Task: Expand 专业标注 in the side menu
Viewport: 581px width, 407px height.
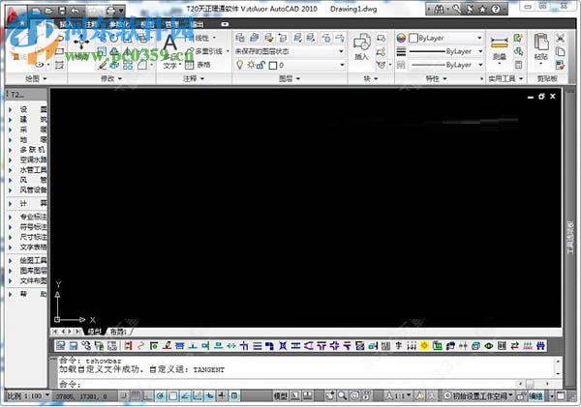Action: pos(28,217)
